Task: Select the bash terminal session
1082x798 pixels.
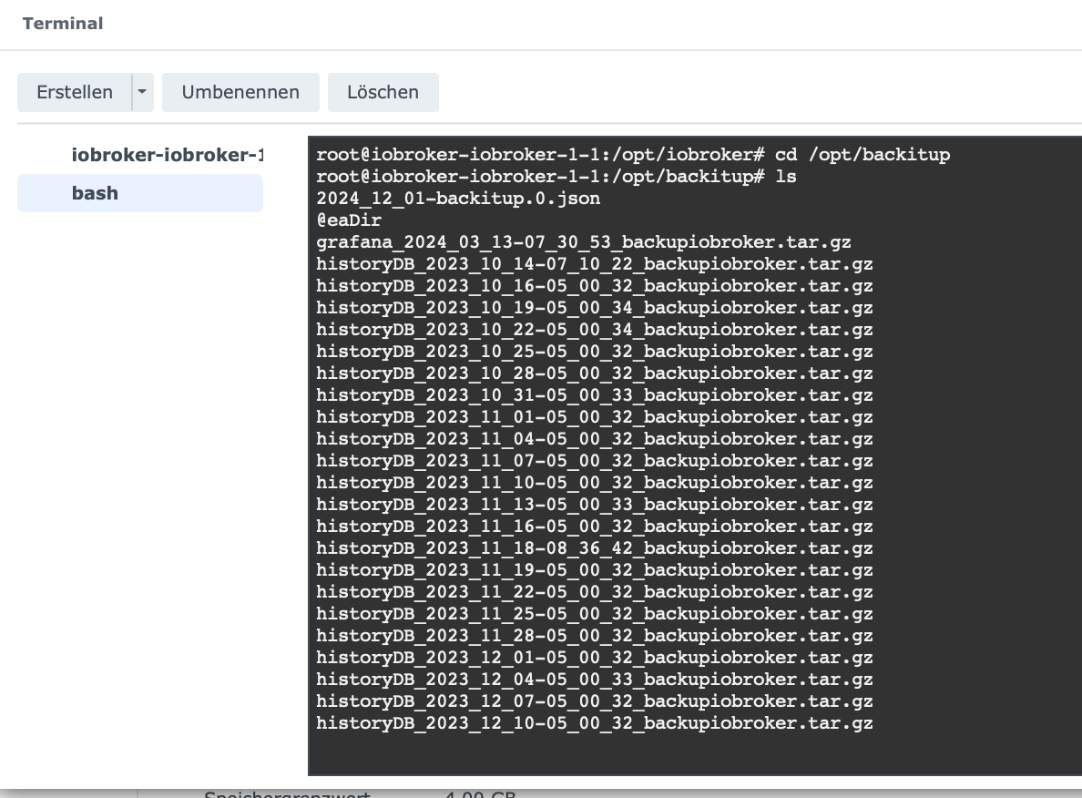Action: point(141,193)
